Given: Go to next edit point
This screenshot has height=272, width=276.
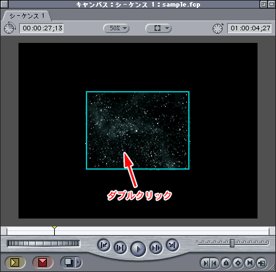Looking at the screenshot, I should click(172, 245).
